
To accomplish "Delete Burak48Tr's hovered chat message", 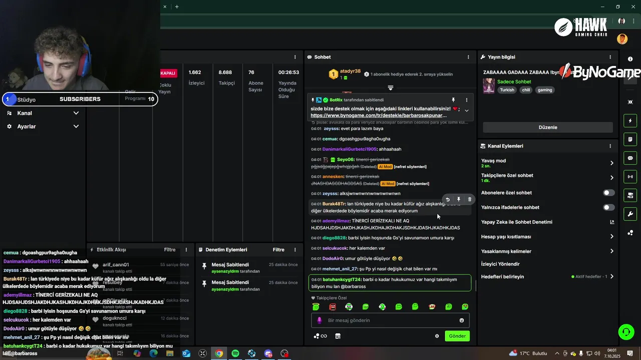I will tap(469, 199).
